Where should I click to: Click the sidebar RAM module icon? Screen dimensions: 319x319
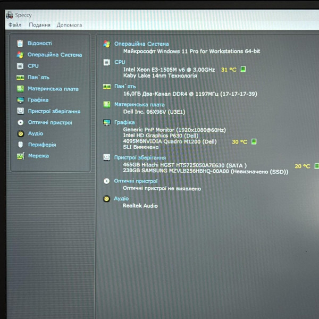tap(20, 78)
